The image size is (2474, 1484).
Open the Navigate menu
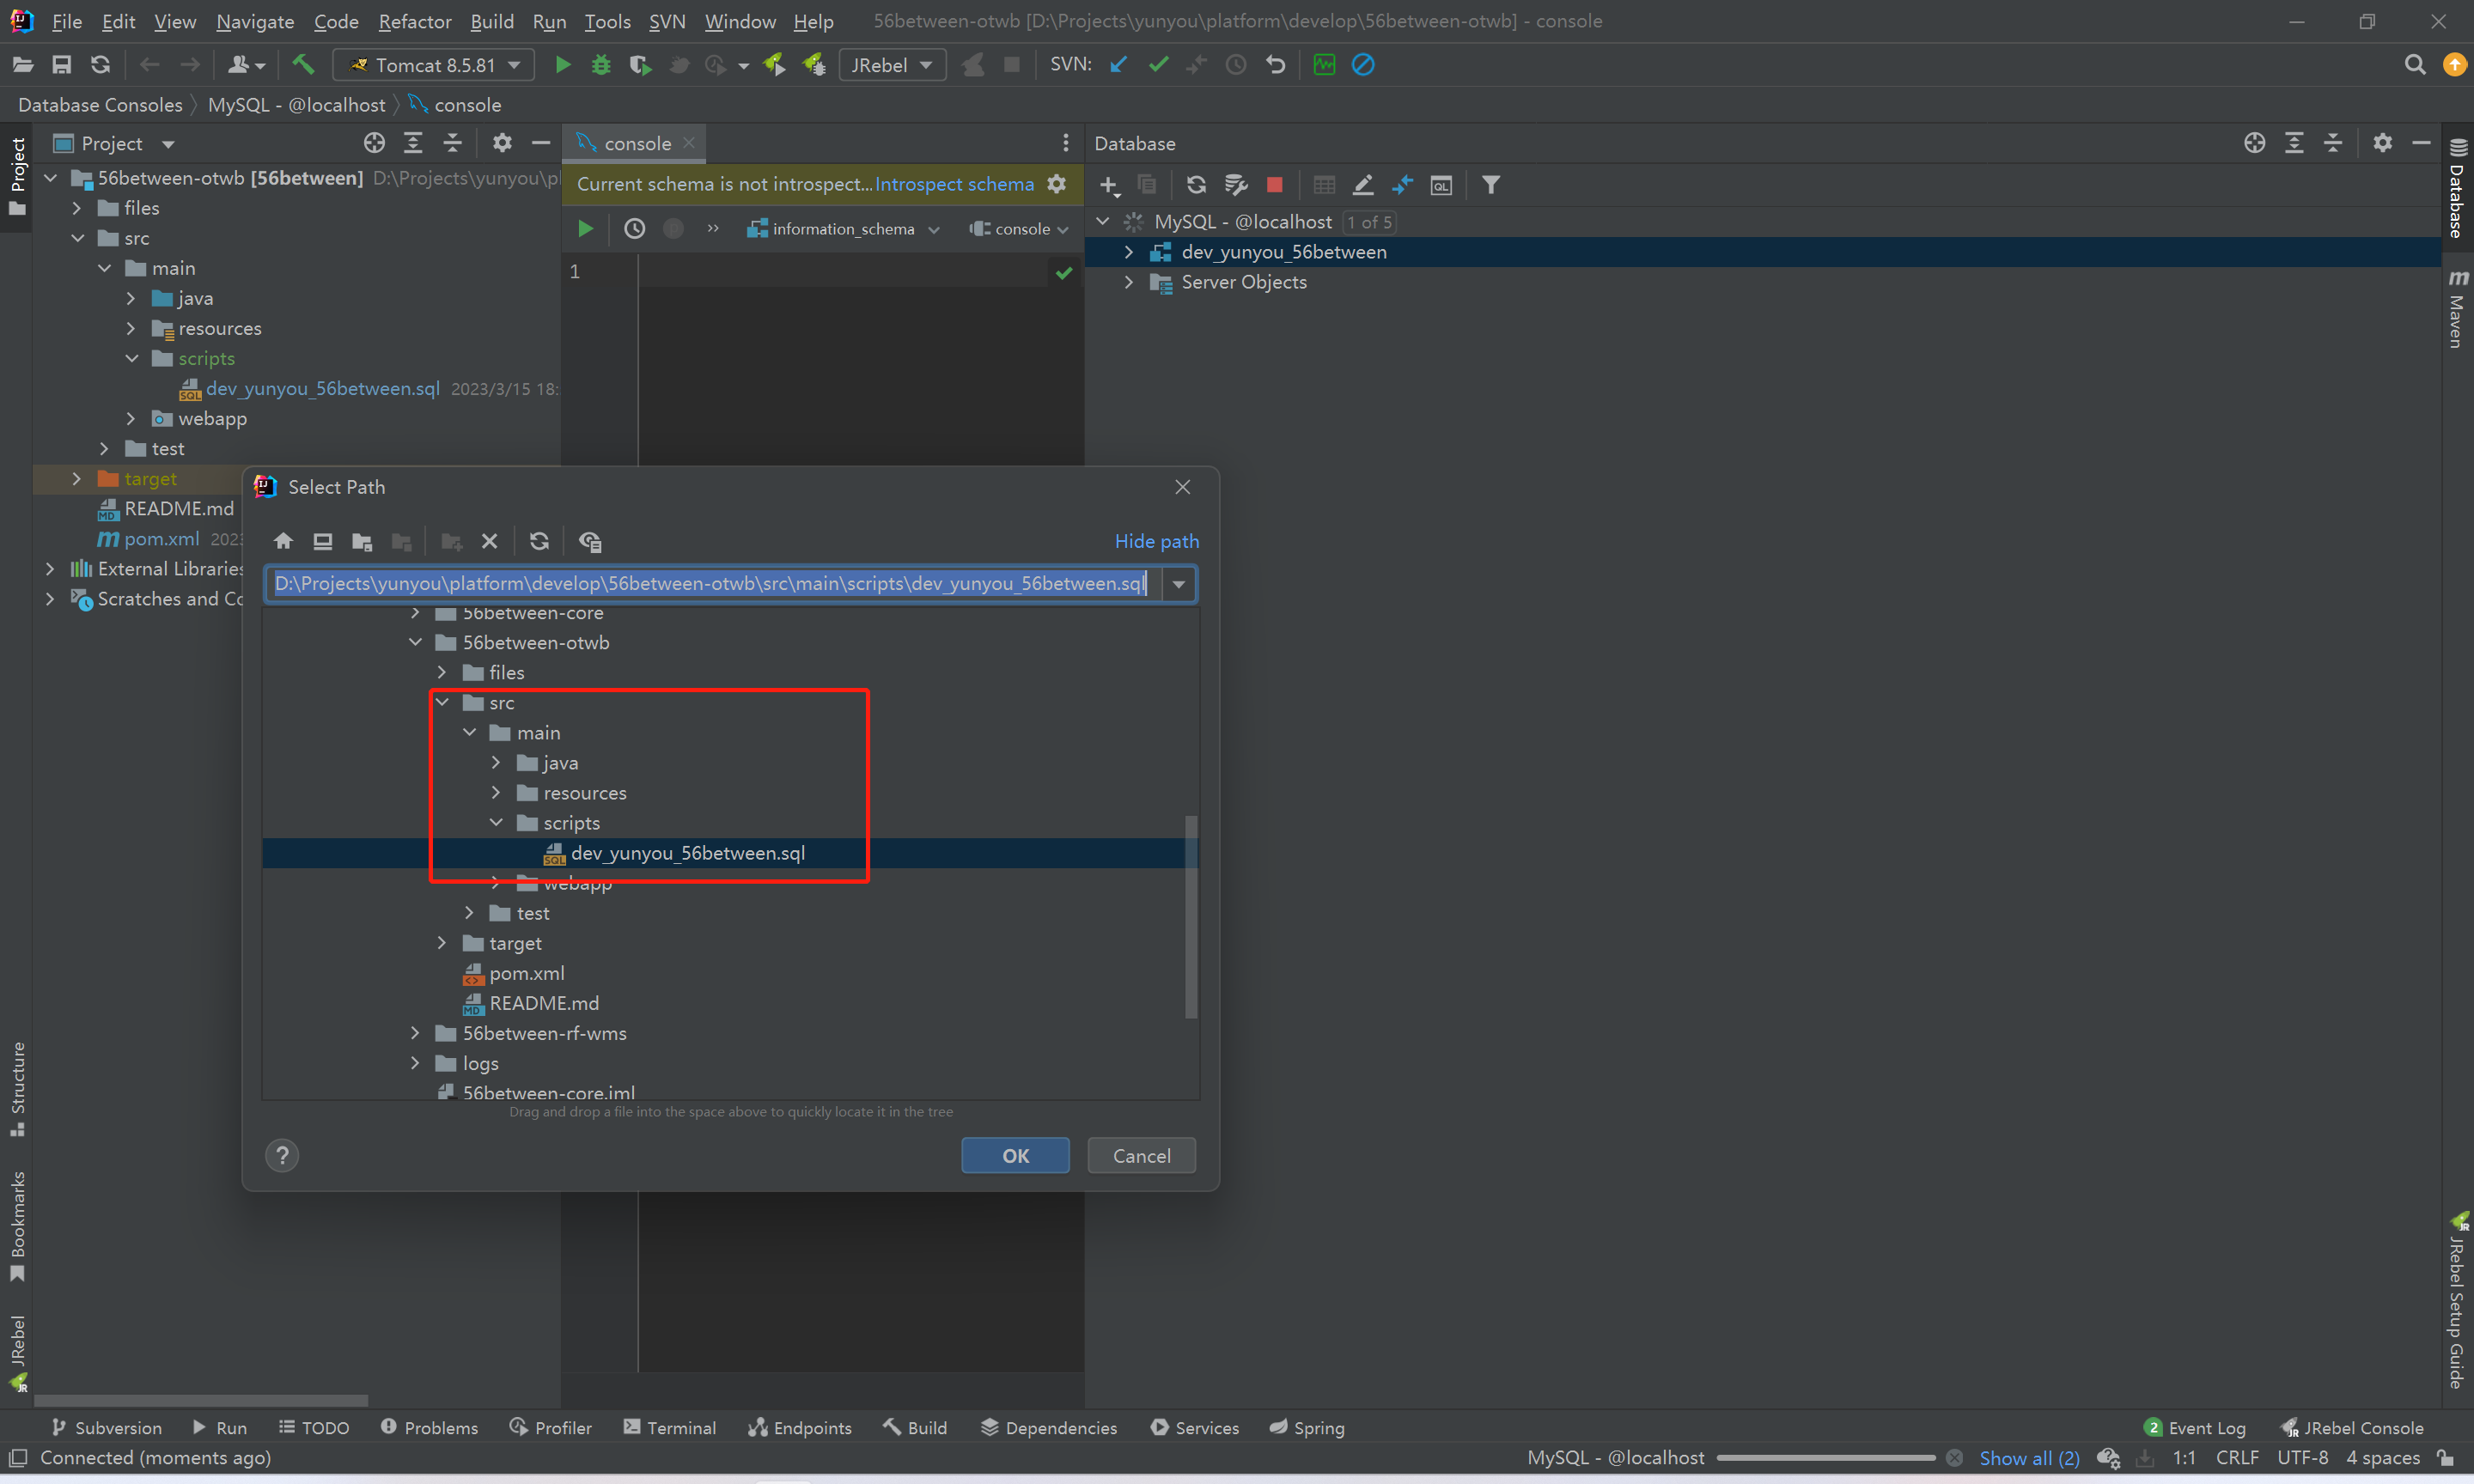click(255, 21)
